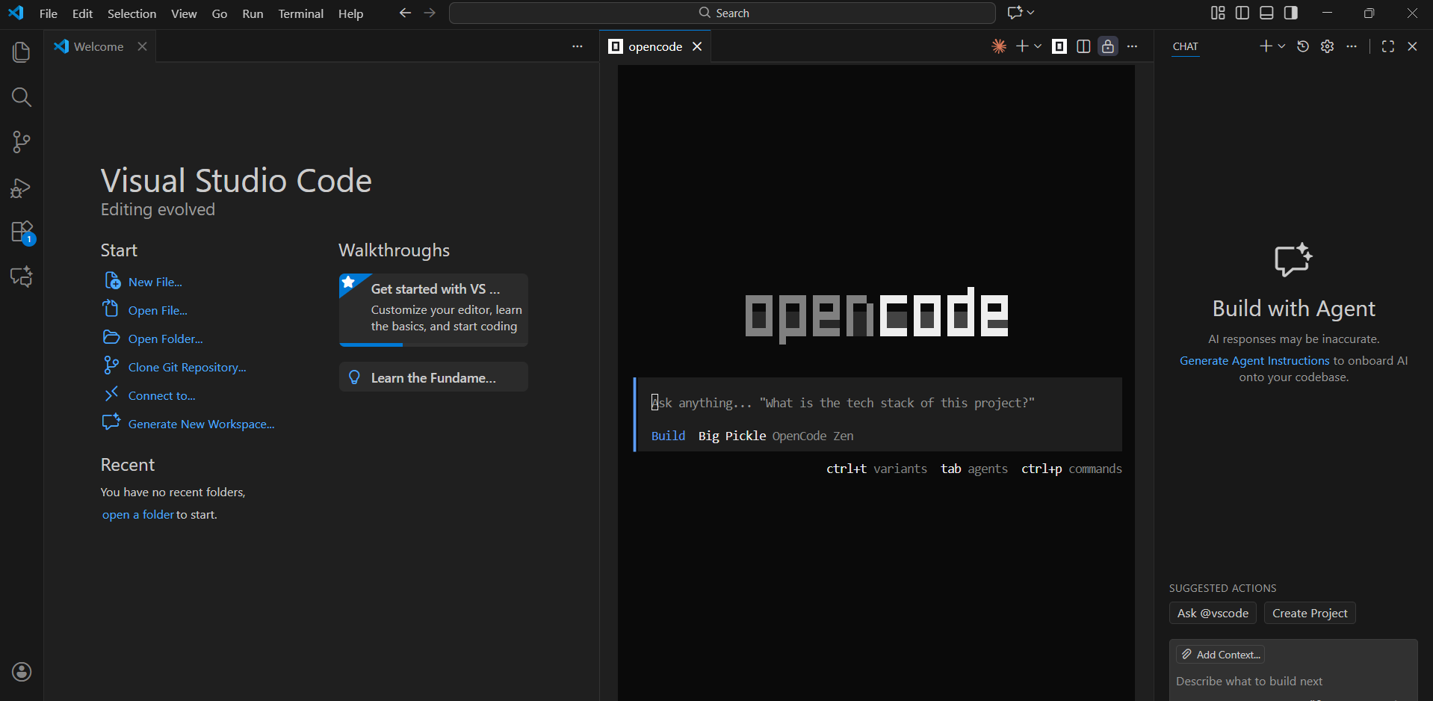Expand the new terminal launch profile dropdown
This screenshot has height=701, width=1433.
coord(1038,46)
